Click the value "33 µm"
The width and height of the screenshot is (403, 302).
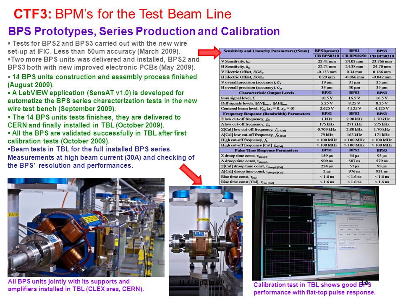[327, 88]
